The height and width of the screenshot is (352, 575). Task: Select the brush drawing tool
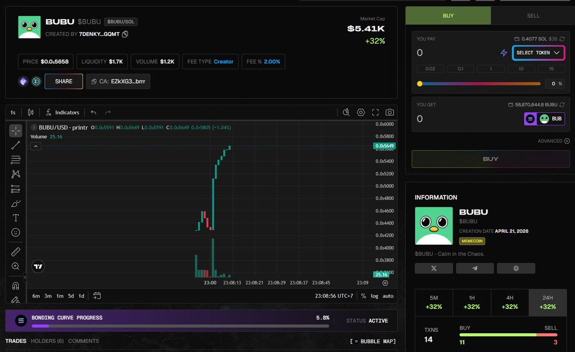point(15,203)
